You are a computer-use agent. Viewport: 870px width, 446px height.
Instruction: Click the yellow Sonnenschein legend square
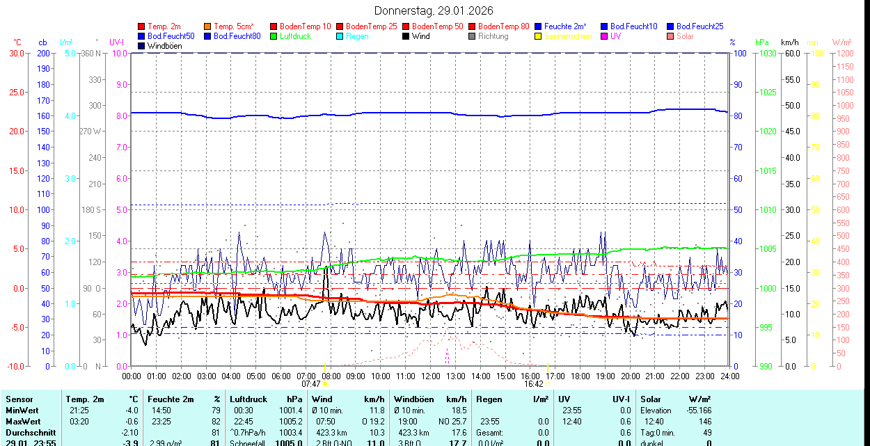(x=538, y=36)
